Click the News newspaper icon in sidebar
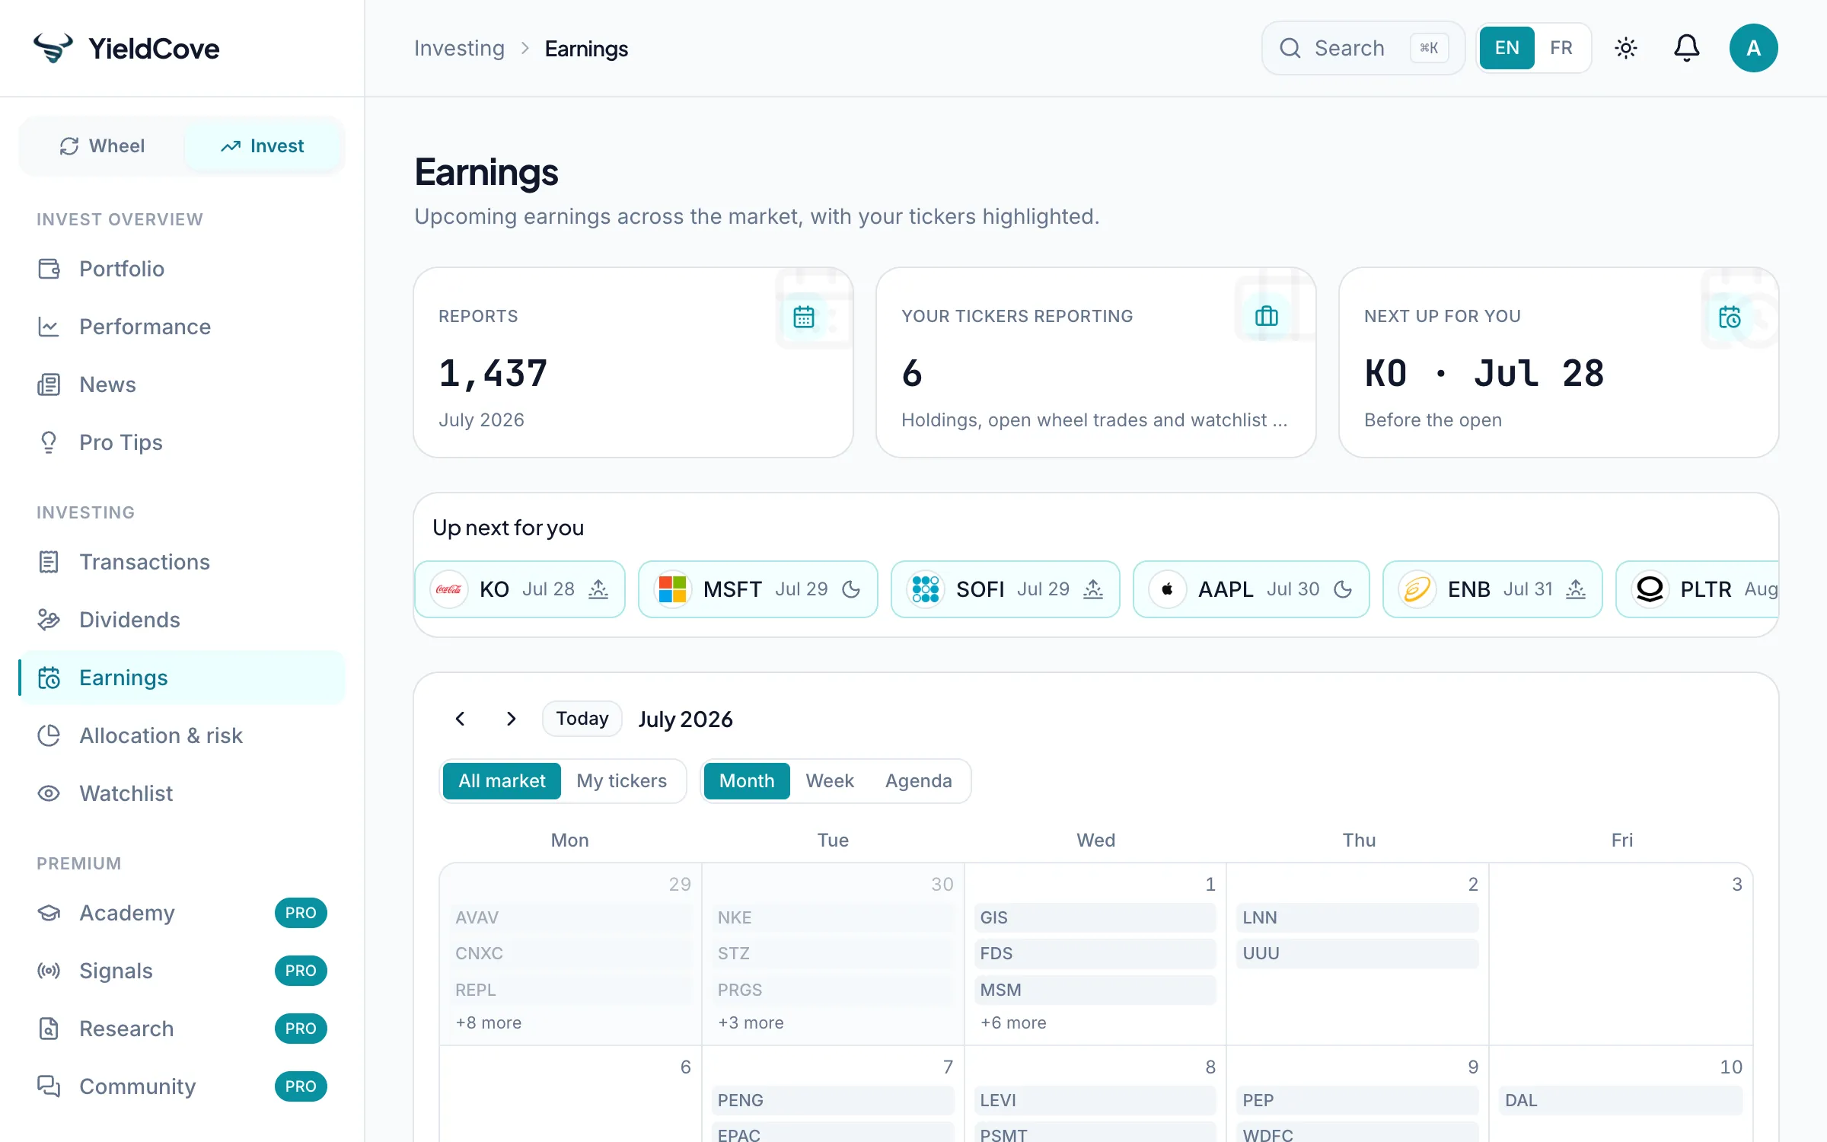The height and width of the screenshot is (1142, 1827). (x=49, y=384)
